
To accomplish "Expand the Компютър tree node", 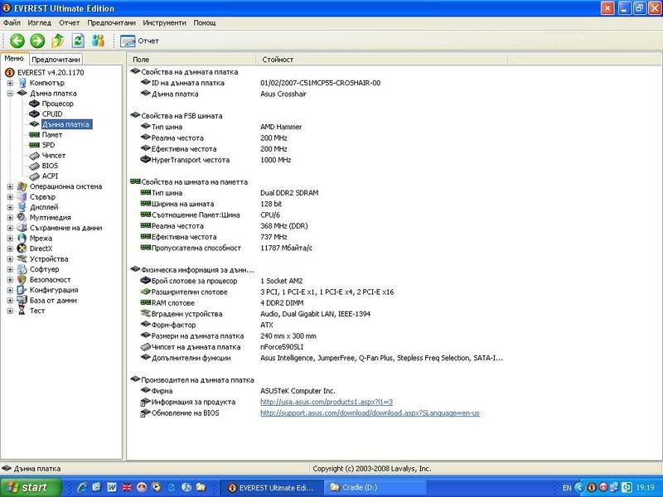I will (10, 83).
